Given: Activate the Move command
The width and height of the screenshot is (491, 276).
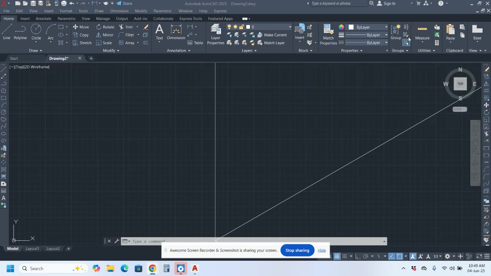Looking at the screenshot, I should [81, 27].
